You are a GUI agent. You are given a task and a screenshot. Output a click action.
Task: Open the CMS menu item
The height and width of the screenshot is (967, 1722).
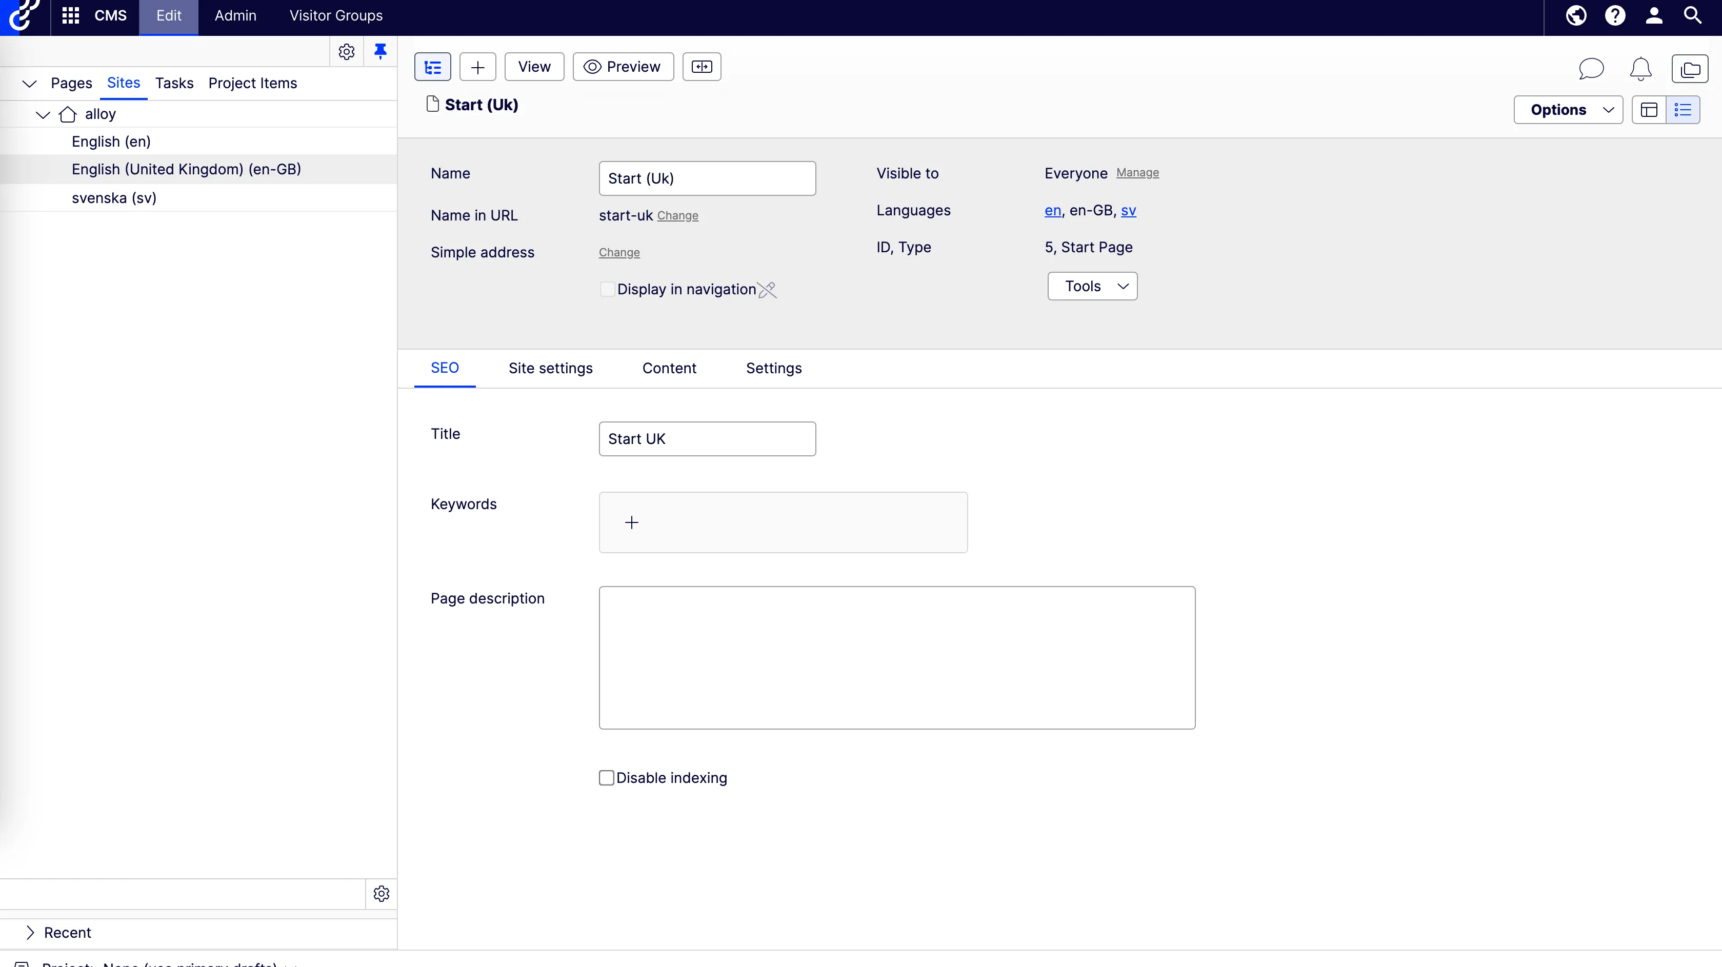[x=110, y=15]
